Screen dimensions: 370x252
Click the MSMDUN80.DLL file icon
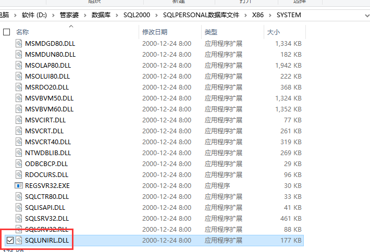coord(19,54)
